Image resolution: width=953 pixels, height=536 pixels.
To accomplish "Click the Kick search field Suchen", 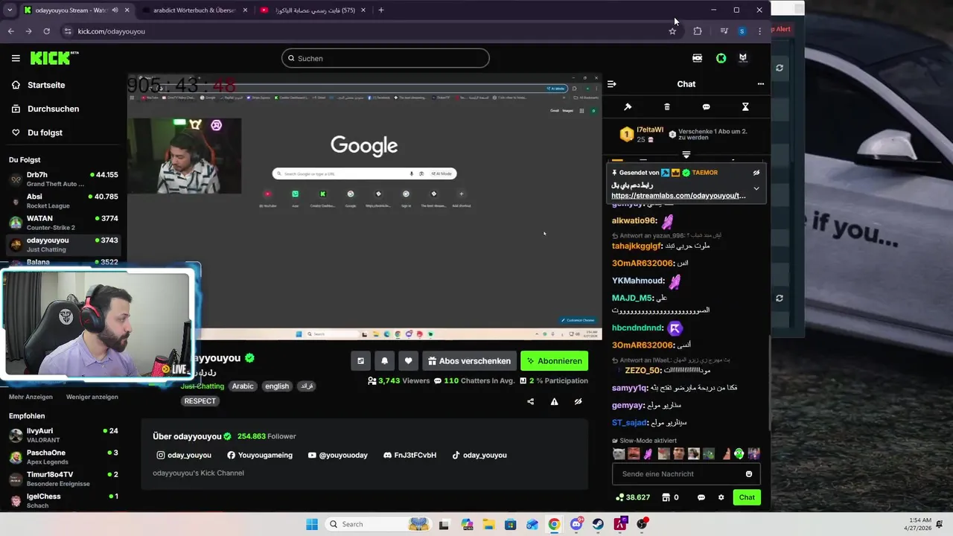I will [x=386, y=58].
